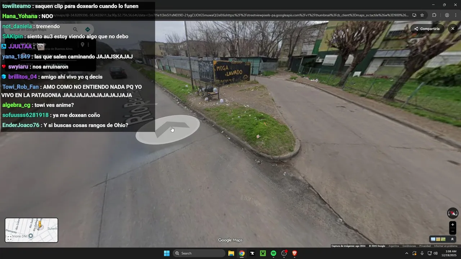Screen dimensions: 461x259
Task: Click the sync tray icon with orange dot
Action: pyautogui.click(x=415, y=253)
